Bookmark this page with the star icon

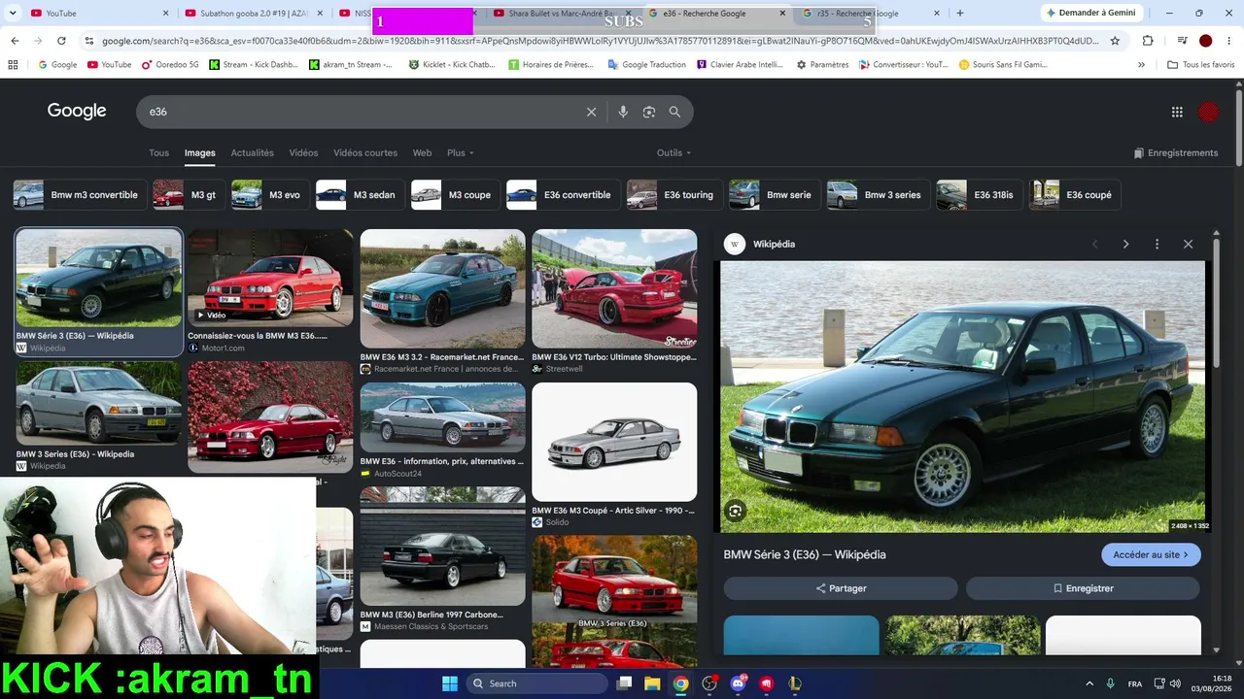click(1115, 41)
